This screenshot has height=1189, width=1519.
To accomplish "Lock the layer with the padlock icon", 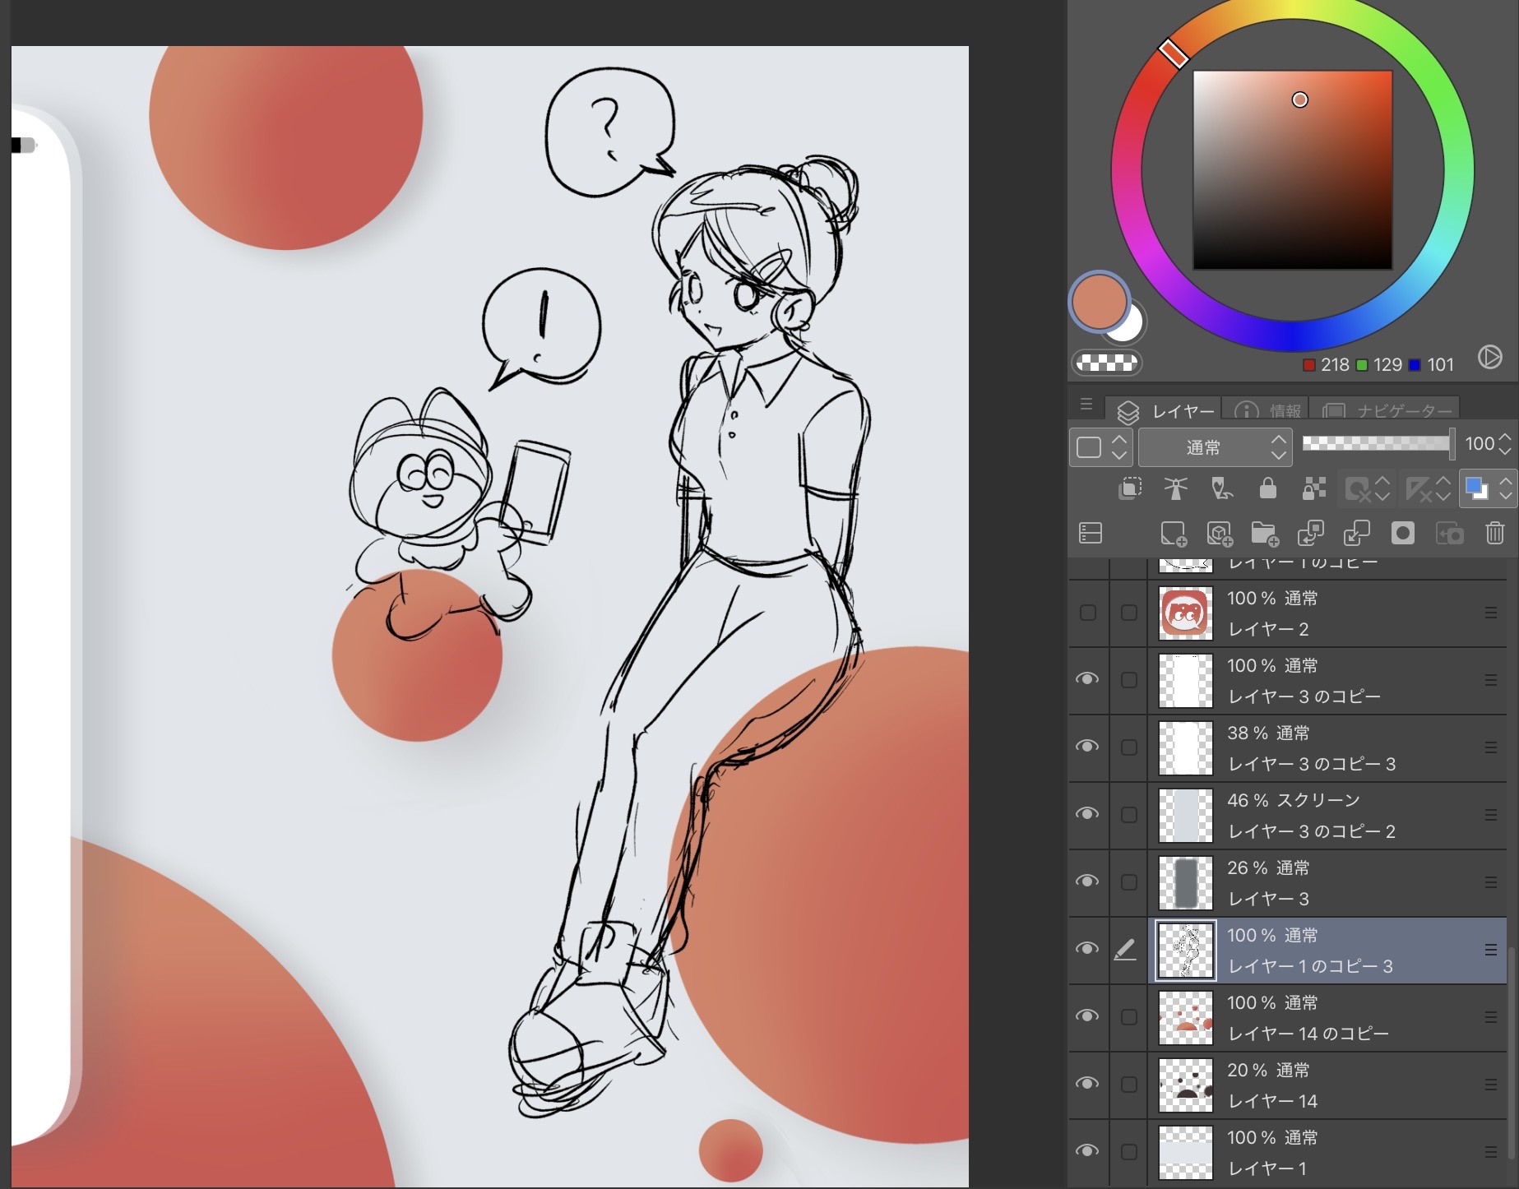I will point(1267,489).
